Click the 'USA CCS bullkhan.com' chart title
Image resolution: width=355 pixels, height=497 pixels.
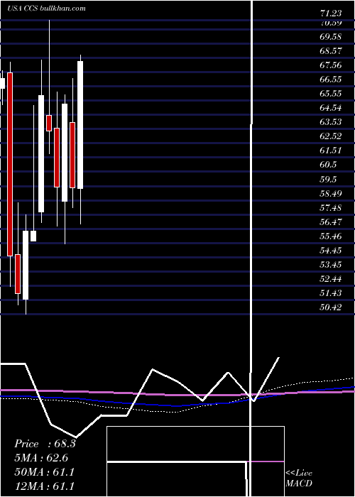tap(47, 9)
